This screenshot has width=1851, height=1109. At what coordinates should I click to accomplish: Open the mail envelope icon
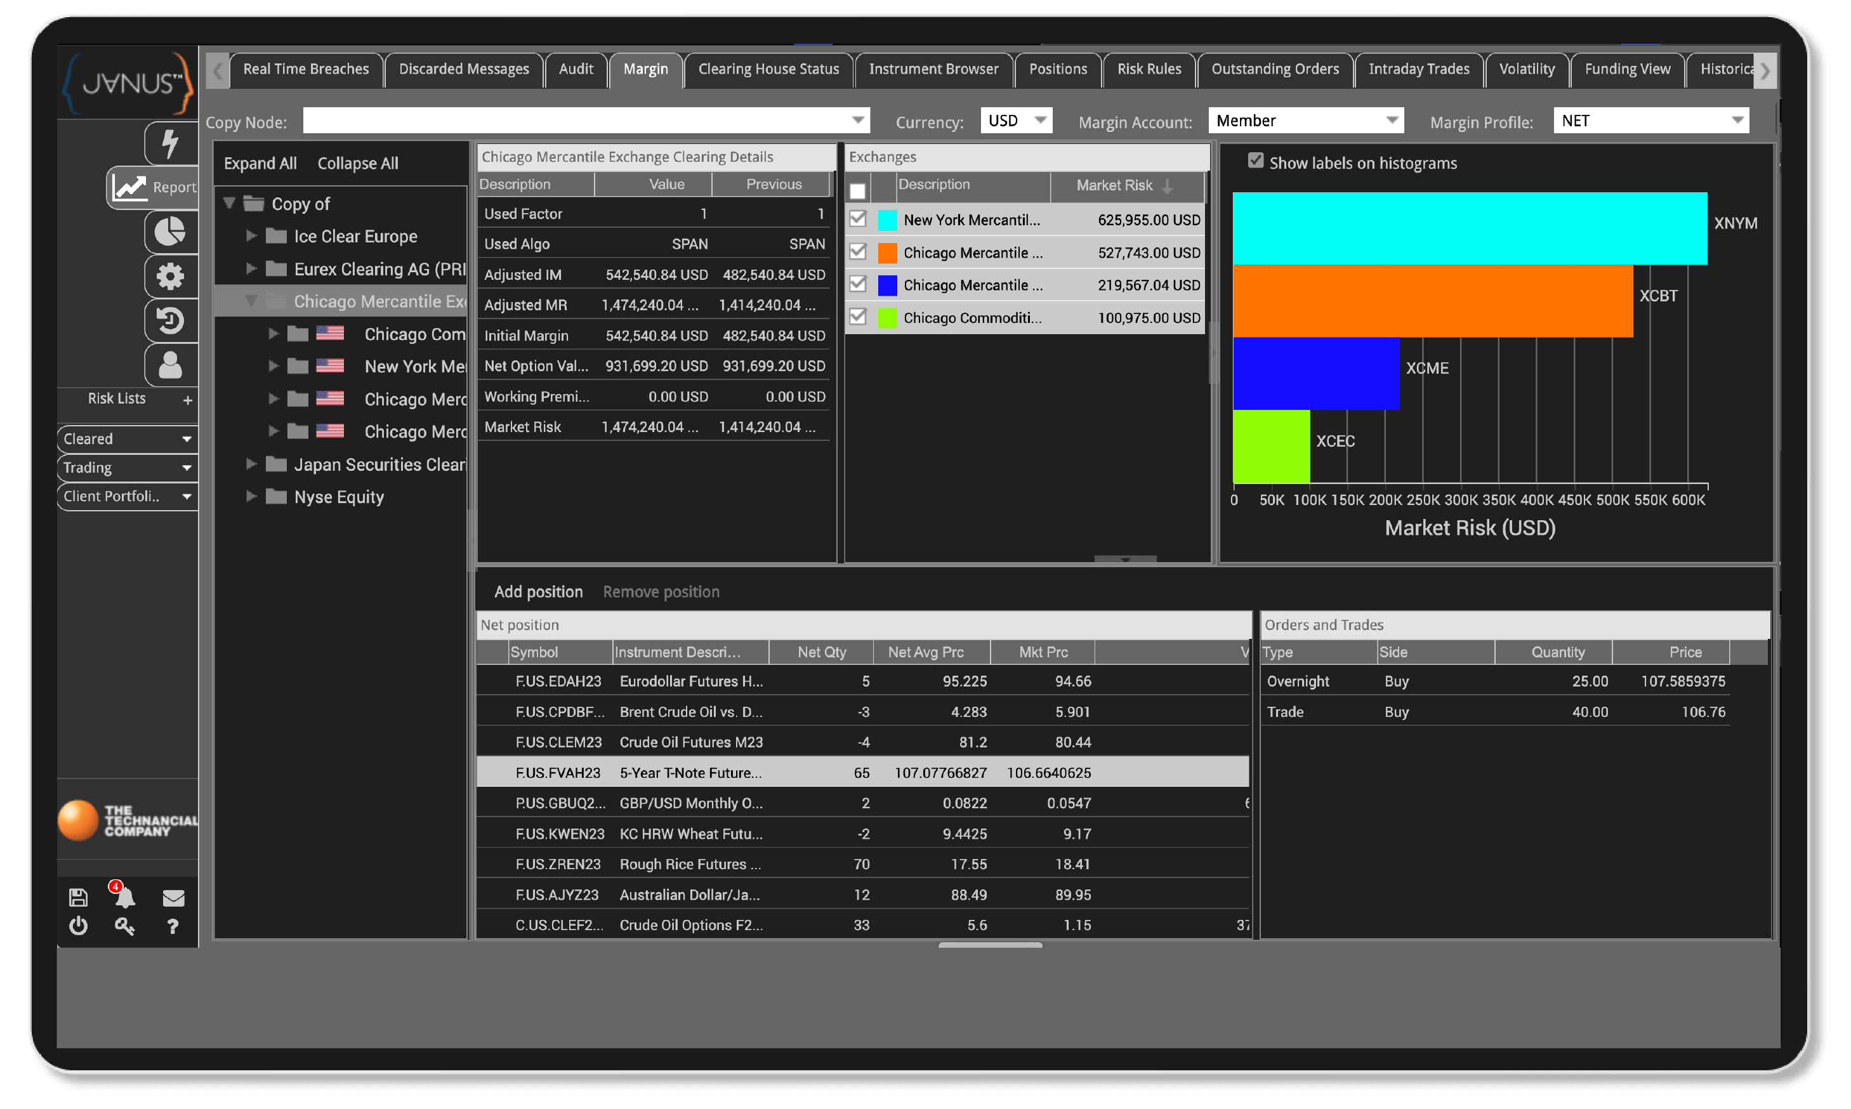(173, 898)
